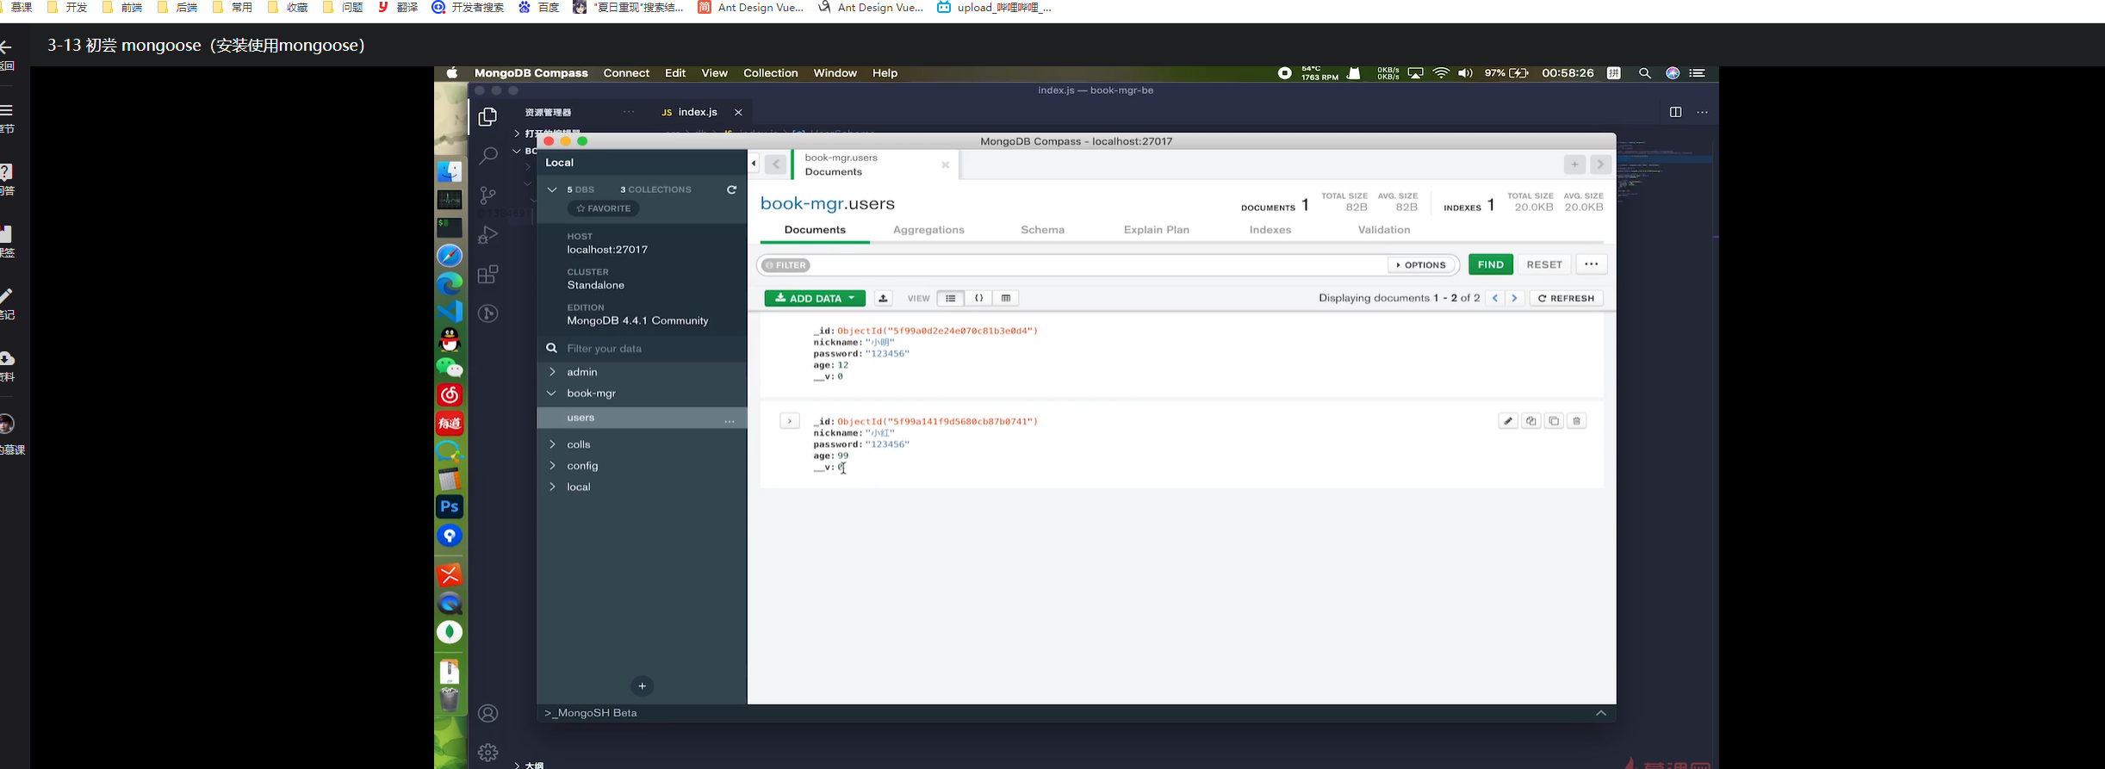2105x769 pixels.
Task: Click the Filter your data search box
Action: [x=642, y=349]
